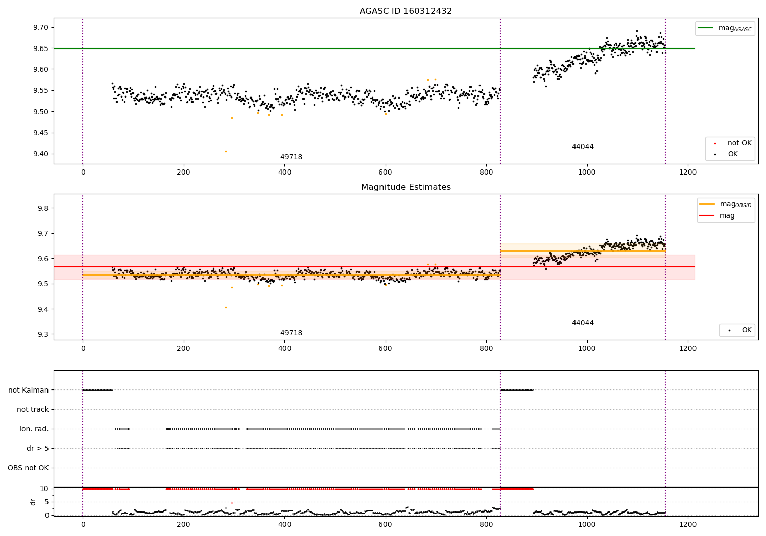Click the "not Kalman" row label
766x536 pixels.
click(x=29, y=390)
